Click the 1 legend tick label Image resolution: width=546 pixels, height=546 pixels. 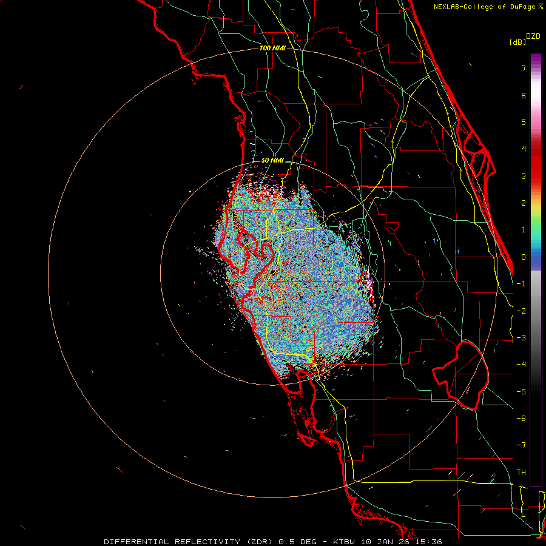point(524,230)
